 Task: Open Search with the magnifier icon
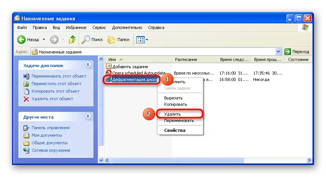click(85, 40)
